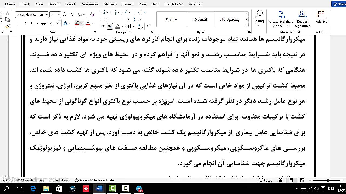Click Accessibility: Investigate in status bar

(x=94, y=180)
